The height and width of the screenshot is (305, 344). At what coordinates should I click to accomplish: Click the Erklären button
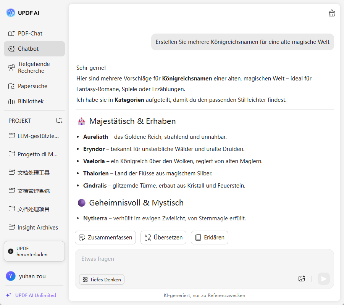[210, 238]
